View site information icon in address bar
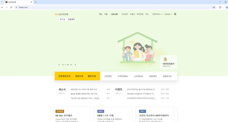Screen dimensions: 228x122 pos(17,7)
